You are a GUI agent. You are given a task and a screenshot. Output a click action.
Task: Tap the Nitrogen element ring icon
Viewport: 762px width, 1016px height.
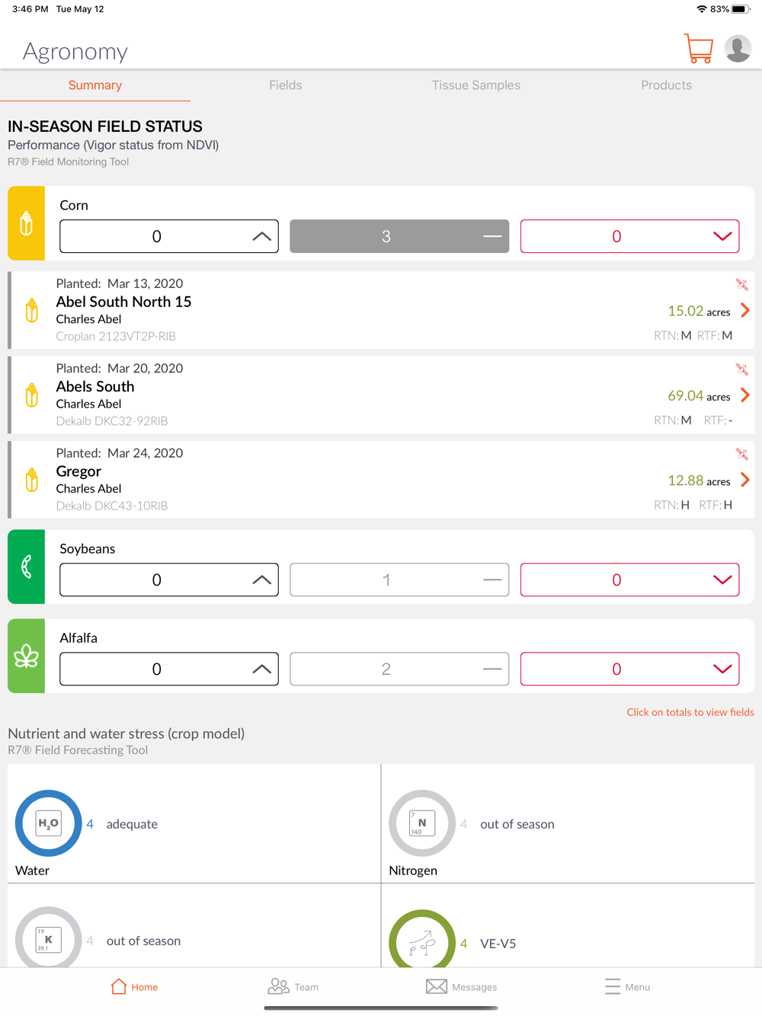pos(422,823)
